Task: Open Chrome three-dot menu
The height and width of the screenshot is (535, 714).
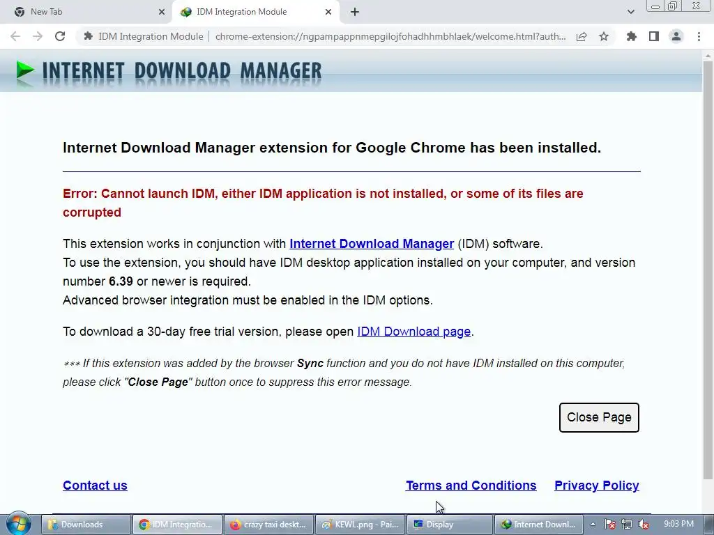Action: [699, 36]
